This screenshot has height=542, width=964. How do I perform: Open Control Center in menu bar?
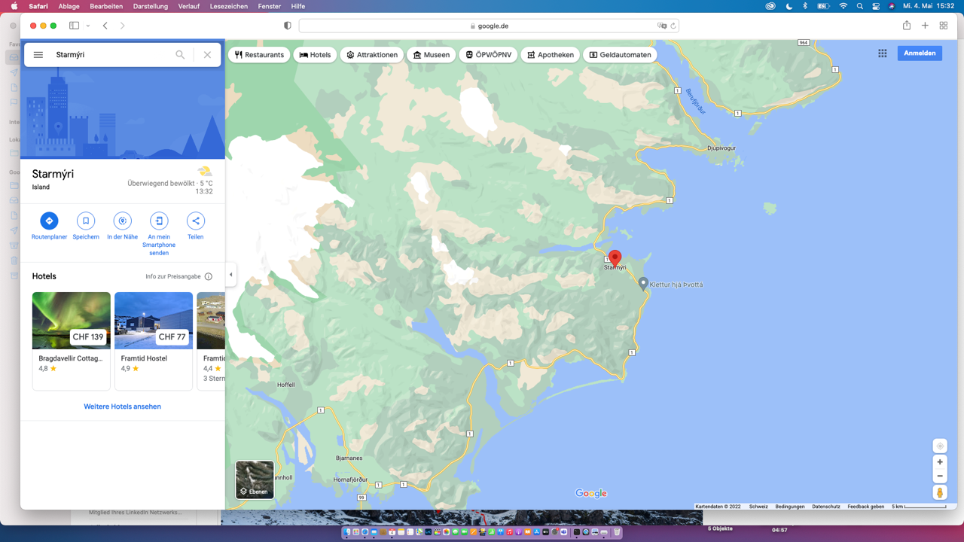click(876, 6)
